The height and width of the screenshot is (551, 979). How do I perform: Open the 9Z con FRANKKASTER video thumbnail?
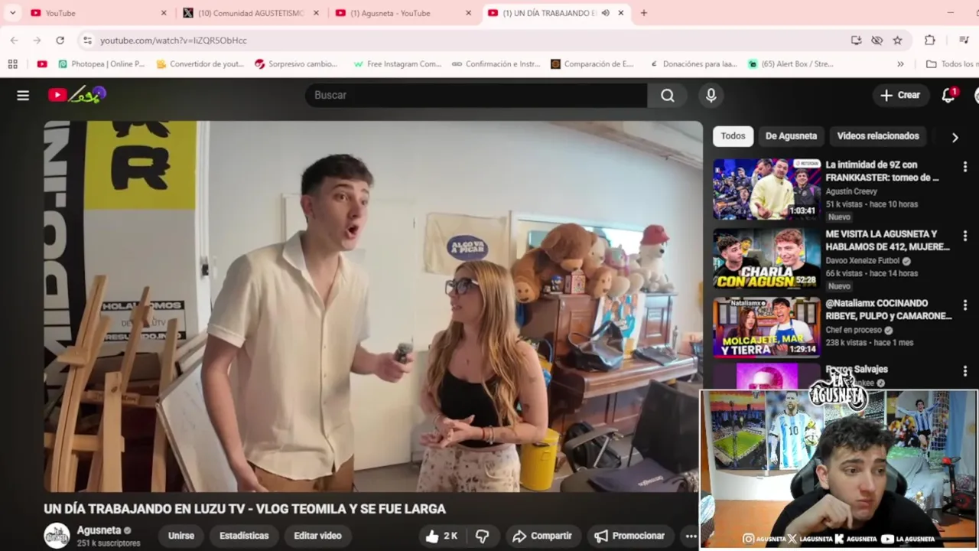point(767,189)
